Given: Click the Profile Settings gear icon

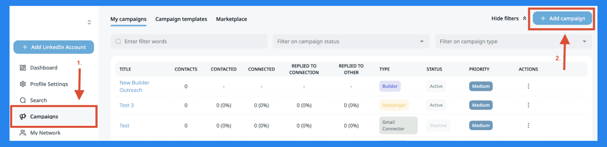Looking at the screenshot, I should (23, 84).
